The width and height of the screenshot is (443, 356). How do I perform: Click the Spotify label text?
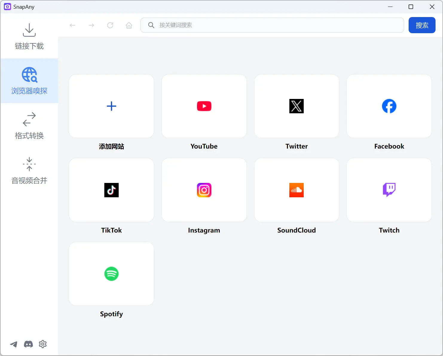(x=111, y=314)
